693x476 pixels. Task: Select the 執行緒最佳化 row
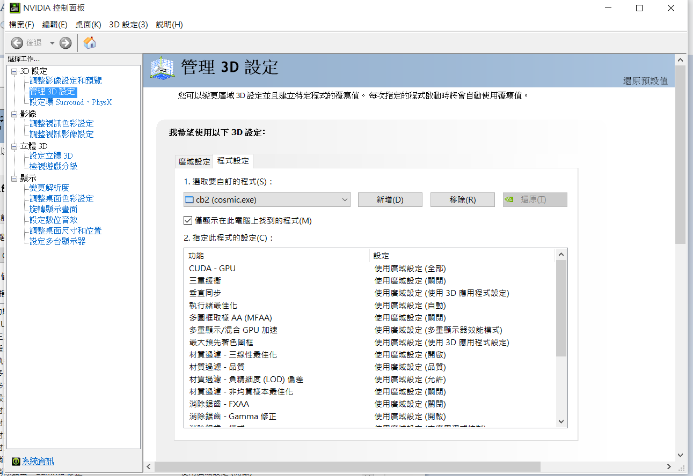pyautogui.click(x=370, y=305)
